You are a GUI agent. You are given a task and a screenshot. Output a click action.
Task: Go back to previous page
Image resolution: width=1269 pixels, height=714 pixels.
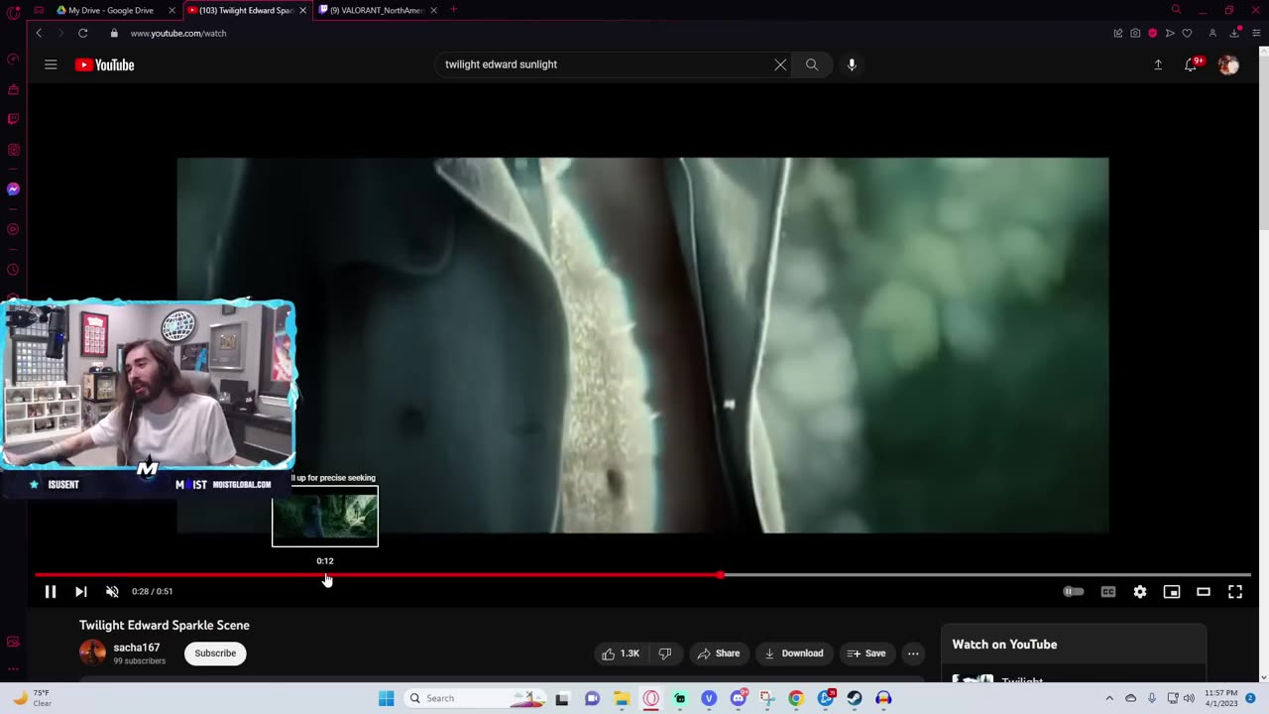[x=39, y=33]
